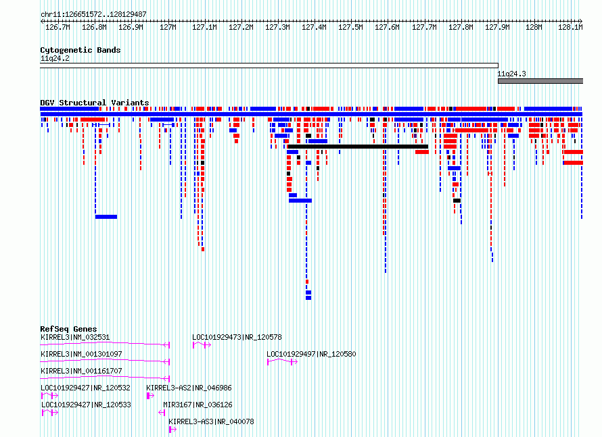Open the KIRREL3-AS2|NR_046986 gene label

click(x=189, y=388)
